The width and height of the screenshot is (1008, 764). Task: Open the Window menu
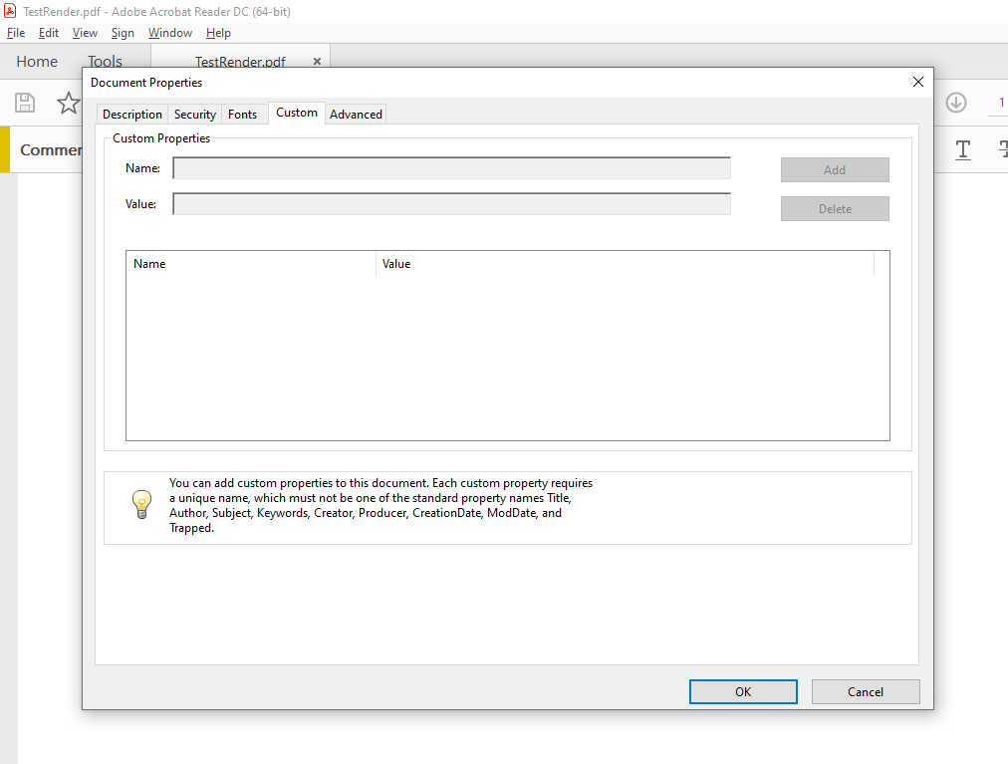click(x=170, y=33)
